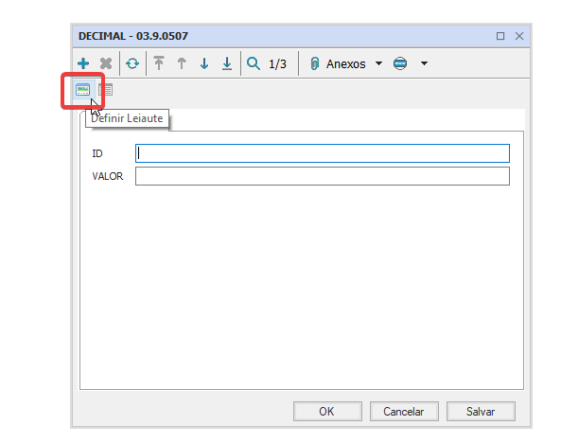This screenshot has height=443, width=561.
Task: Confirm with the OK button
Action: pyautogui.click(x=327, y=412)
